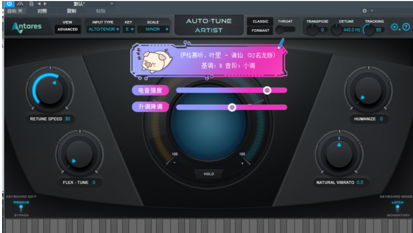Image resolution: width=413 pixels, height=233 pixels.
Task: Enable the CLASSIC mode button
Action: [260, 21]
